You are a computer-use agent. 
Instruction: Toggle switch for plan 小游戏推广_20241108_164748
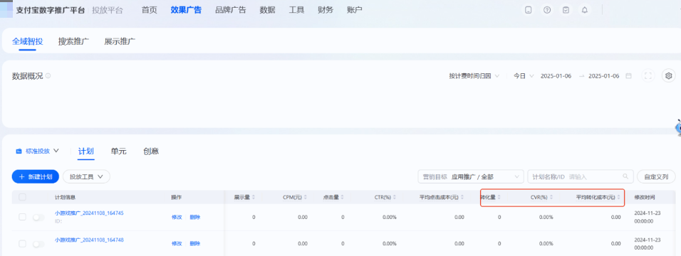point(38,245)
